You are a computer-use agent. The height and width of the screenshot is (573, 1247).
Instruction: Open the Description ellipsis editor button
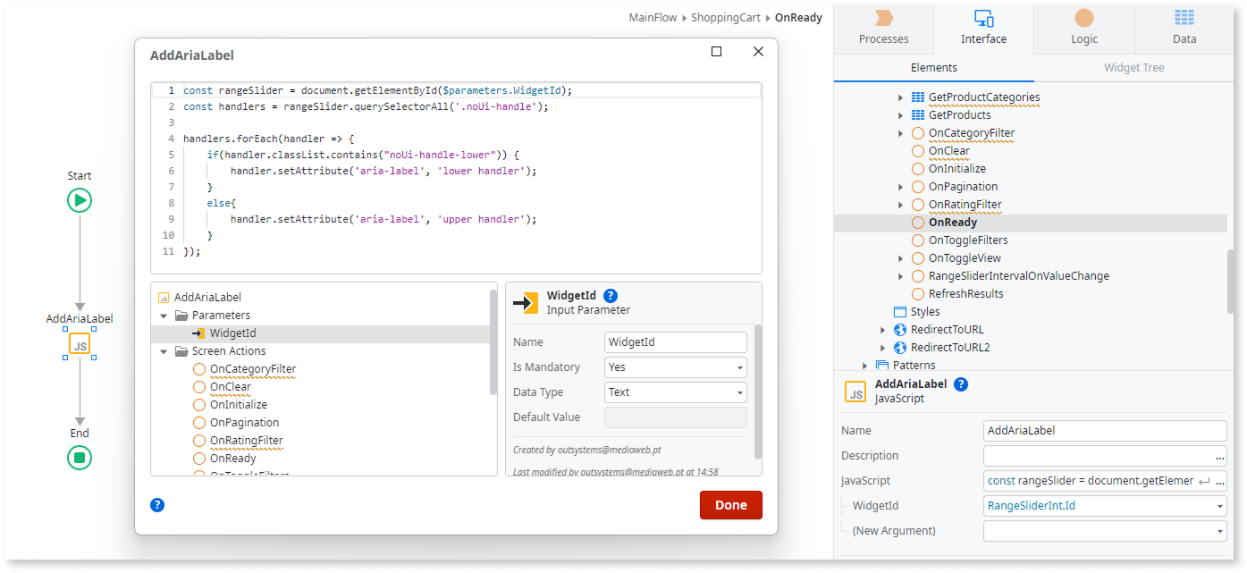click(1220, 456)
